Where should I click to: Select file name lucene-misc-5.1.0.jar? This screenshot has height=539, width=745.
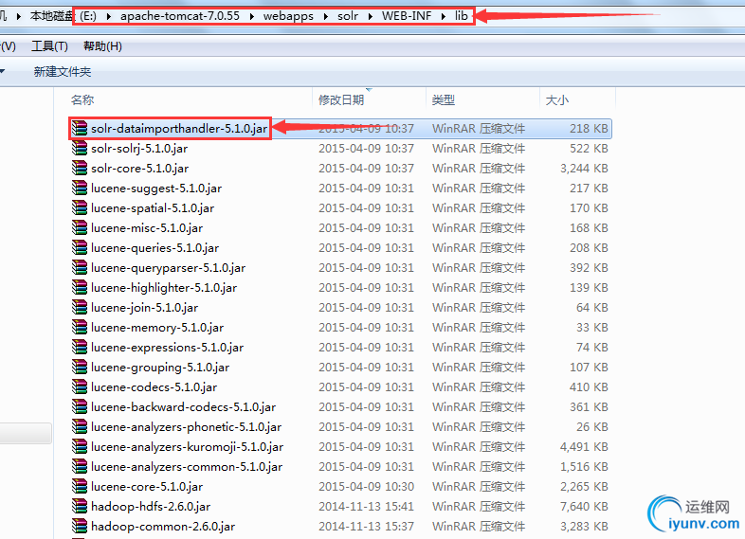[147, 228]
